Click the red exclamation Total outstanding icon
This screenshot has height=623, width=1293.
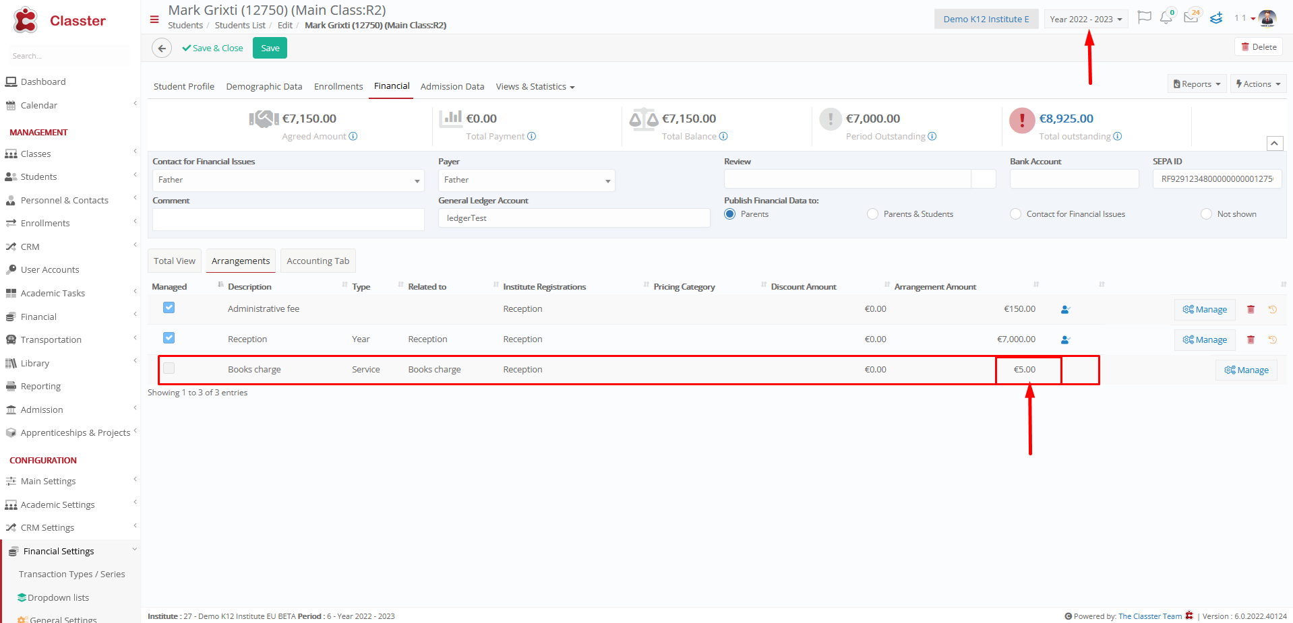coord(1022,121)
